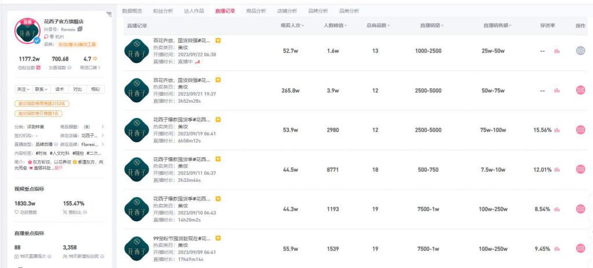
Task: Expand the 商品橱窗 (8) arrow
Action: (x=103, y=127)
